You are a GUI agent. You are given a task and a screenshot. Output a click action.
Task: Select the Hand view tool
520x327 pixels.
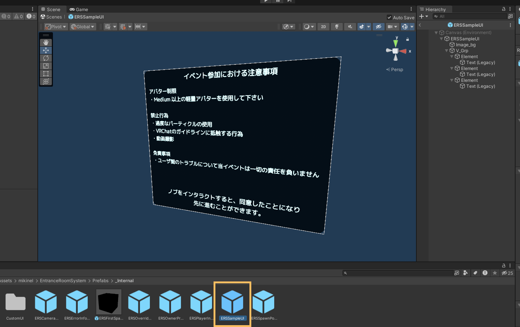46,43
